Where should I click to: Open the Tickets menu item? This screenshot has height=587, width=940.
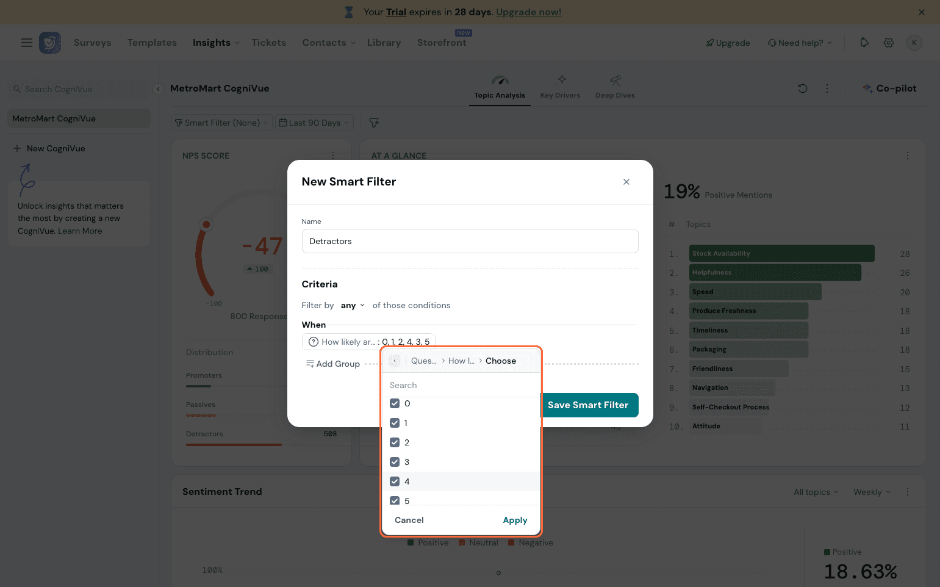click(268, 43)
